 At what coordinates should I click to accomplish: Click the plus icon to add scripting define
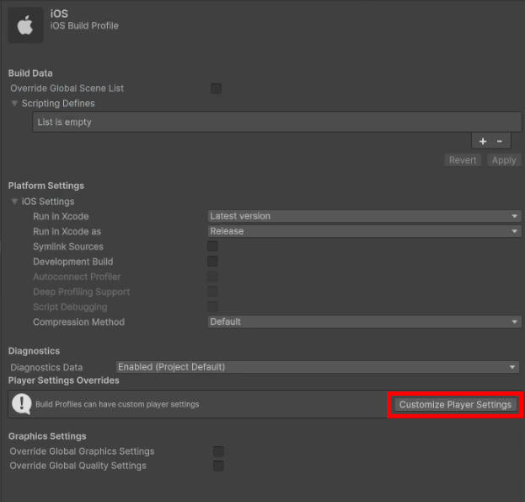pyautogui.click(x=483, y=141)
